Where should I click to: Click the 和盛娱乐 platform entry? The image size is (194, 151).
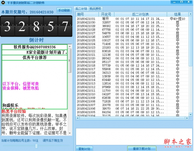[10, 105]
